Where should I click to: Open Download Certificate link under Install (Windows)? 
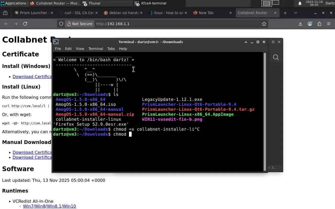click(x=32, y=77)
